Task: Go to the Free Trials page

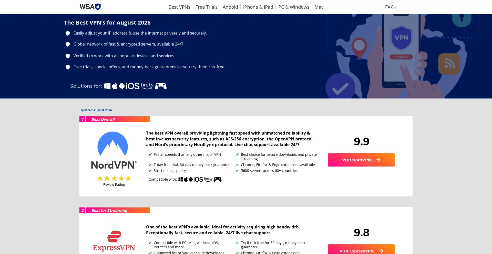Action: [x=207, y=7]
